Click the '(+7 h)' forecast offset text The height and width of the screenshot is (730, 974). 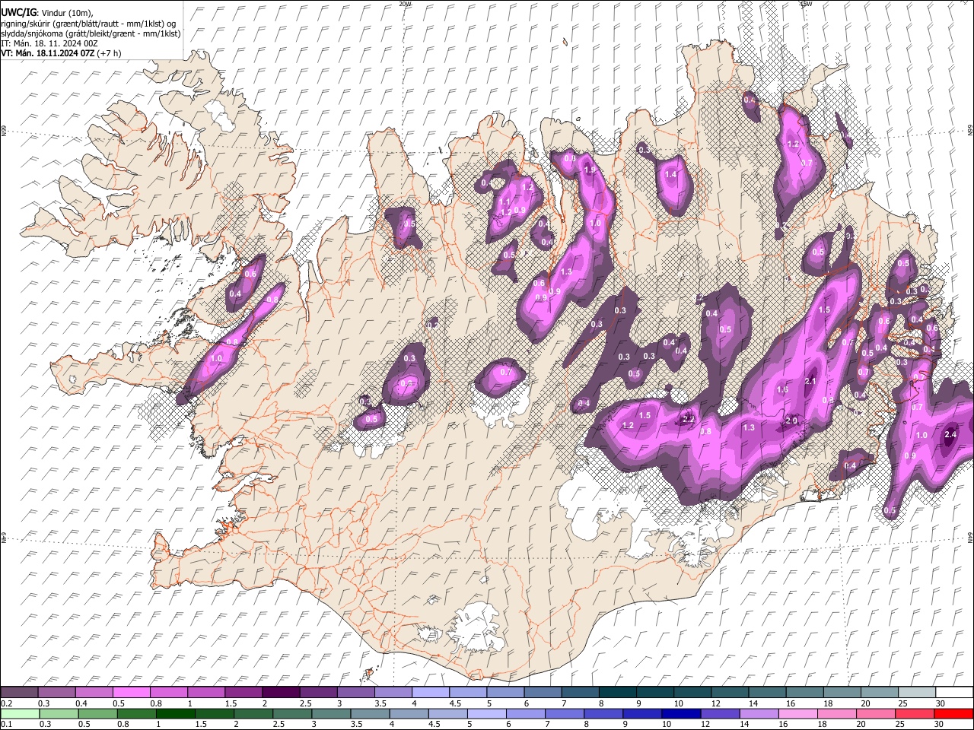click(108, 53)
